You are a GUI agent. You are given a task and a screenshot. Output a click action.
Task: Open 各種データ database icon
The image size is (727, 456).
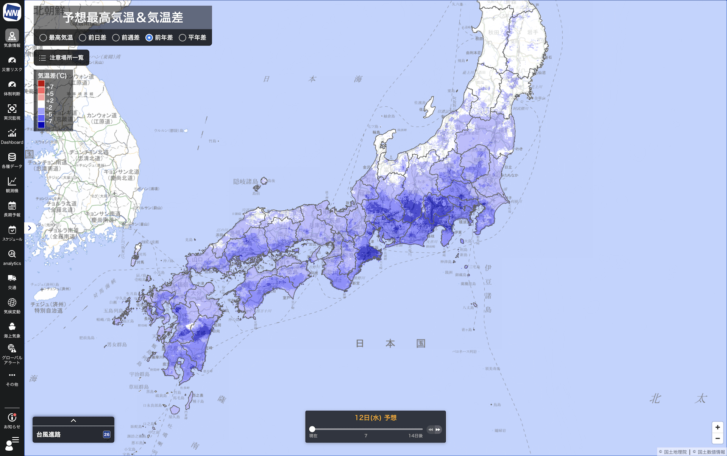point(12,157)
